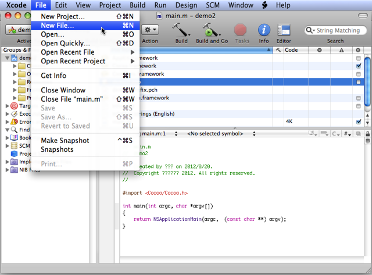The image size is (372, 275).
Task: Click the Build hammer icon in the toolbar
Action: (x=181, y=30)
